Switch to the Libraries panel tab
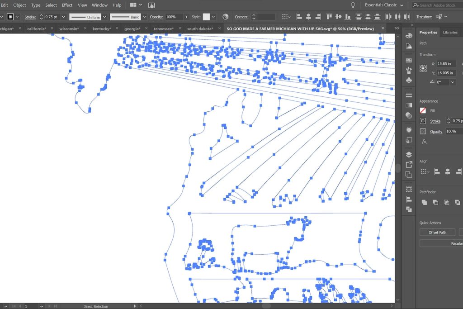This screenshot has width=463, height=309. (450, 33)
